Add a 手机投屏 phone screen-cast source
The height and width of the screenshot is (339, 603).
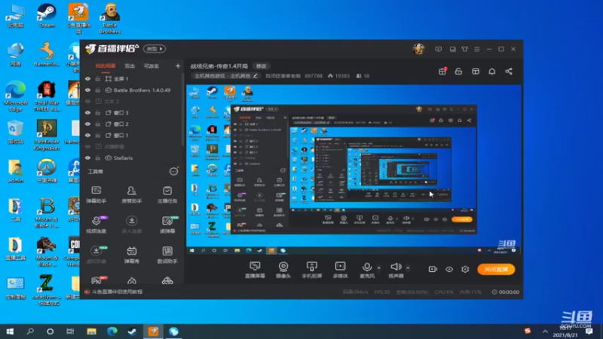312,270
